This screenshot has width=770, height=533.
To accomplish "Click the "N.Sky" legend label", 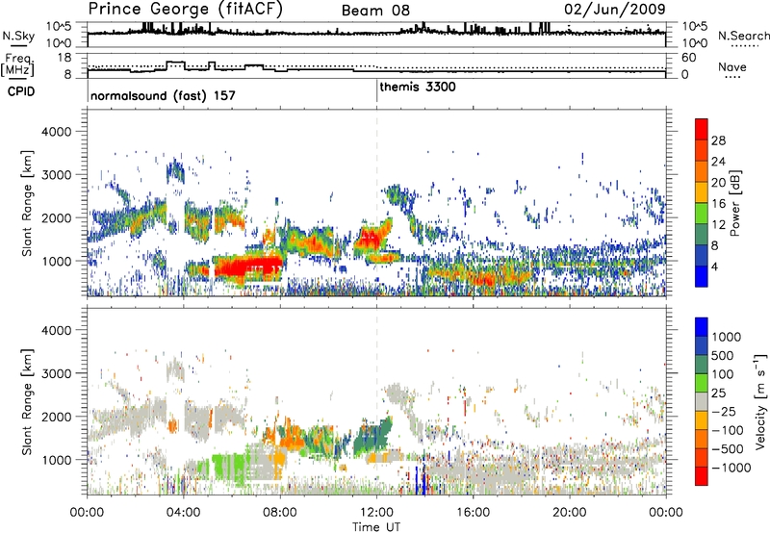I will tap(18, 36).
